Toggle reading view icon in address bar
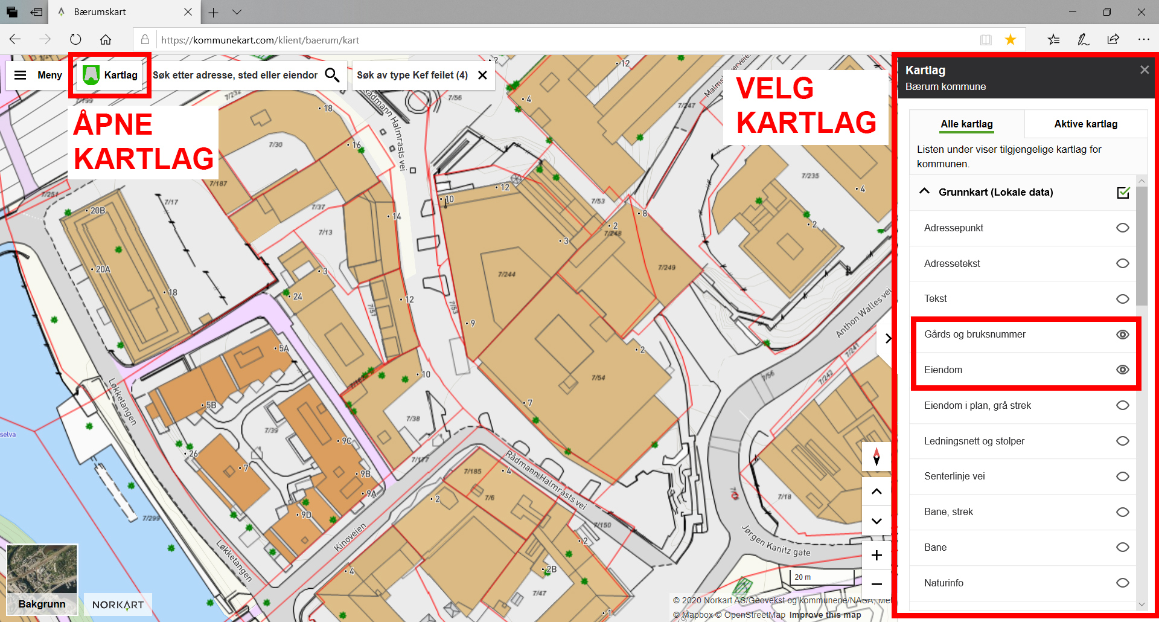 coord(986,40)
